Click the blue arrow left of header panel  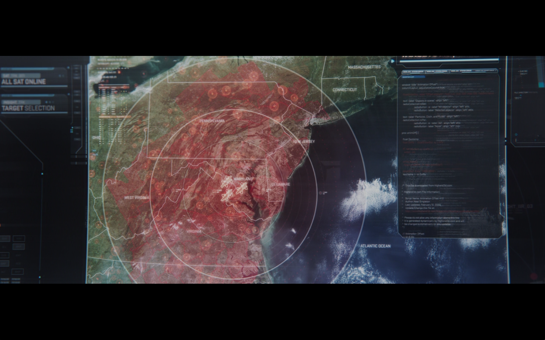[x=393, y=60]
